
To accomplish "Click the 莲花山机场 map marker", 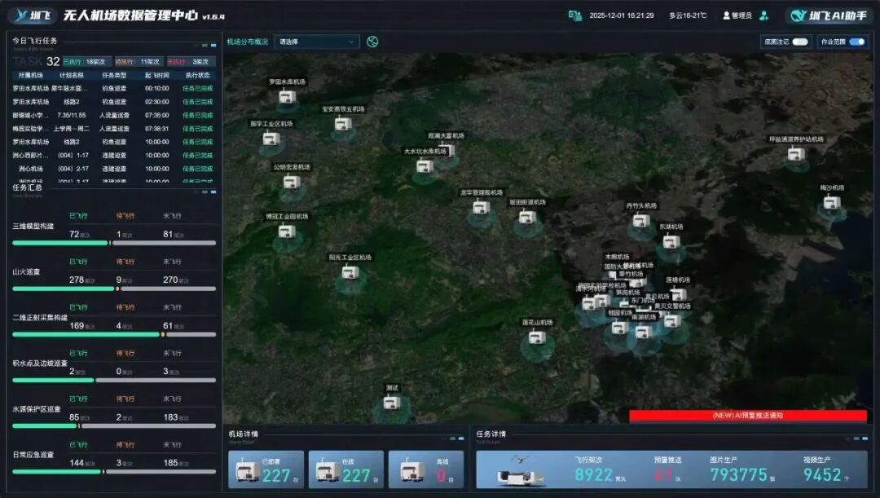I will tap(536, 337).
